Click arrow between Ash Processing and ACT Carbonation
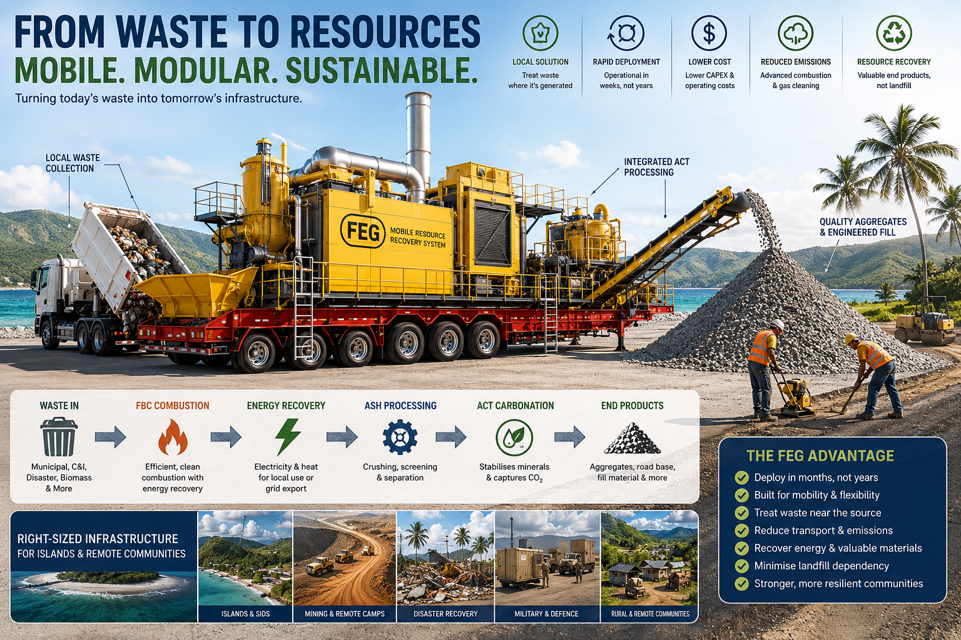This screenshot has width=961, height=640. point(451,437)
